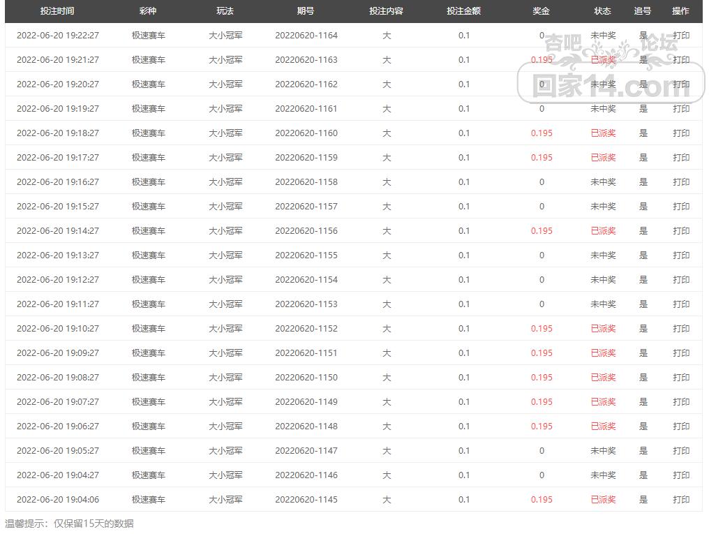Click 0.195 prize for period 20220620-1150
Screen dimensions: 709x534
coord(542,377)
